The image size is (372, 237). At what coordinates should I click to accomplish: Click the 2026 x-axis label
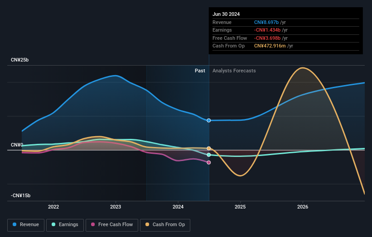pos(303,207)
